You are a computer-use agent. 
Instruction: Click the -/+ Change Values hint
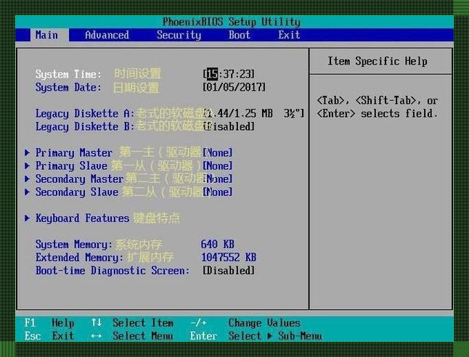[x=245, y=323]
